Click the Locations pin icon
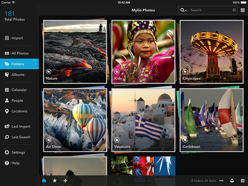 pos(7,111)
